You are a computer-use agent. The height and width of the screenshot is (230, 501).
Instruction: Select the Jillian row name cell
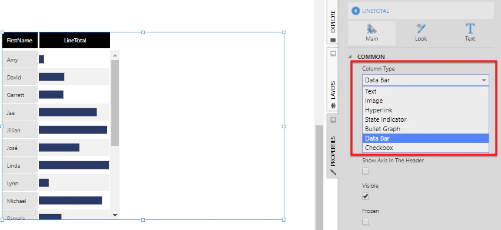pos(20,130)
